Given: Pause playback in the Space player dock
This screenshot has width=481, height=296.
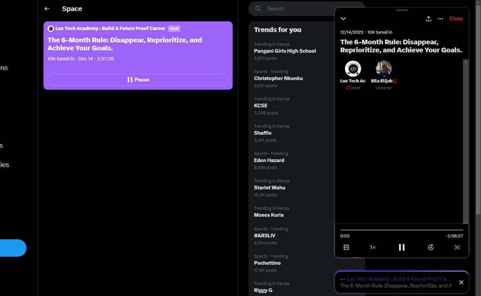Looking at the screenshot, I should (x=402, y=247).
